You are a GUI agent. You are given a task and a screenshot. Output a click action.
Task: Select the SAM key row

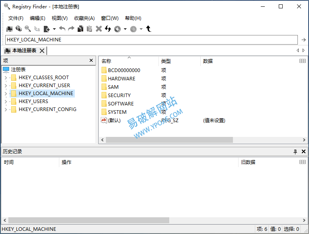pos(113,87)
